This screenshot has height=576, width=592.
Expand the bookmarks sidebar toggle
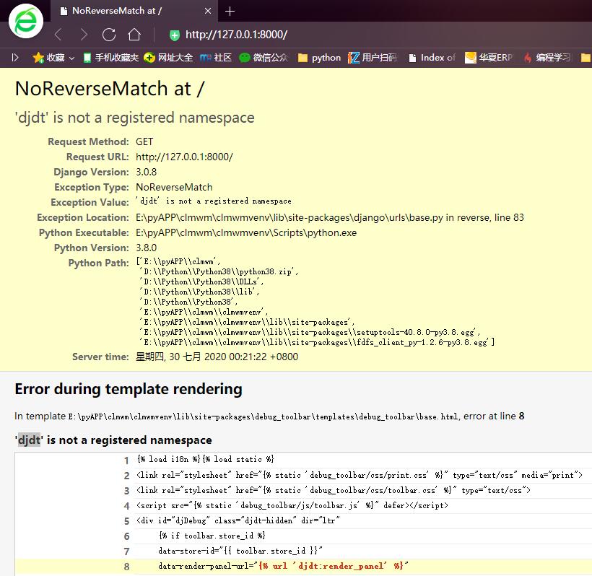pyautogui.click(x=15, y=57)
